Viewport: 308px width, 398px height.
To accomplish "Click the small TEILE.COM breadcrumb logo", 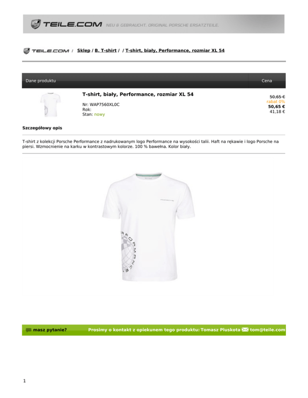I will click(46, 51).
